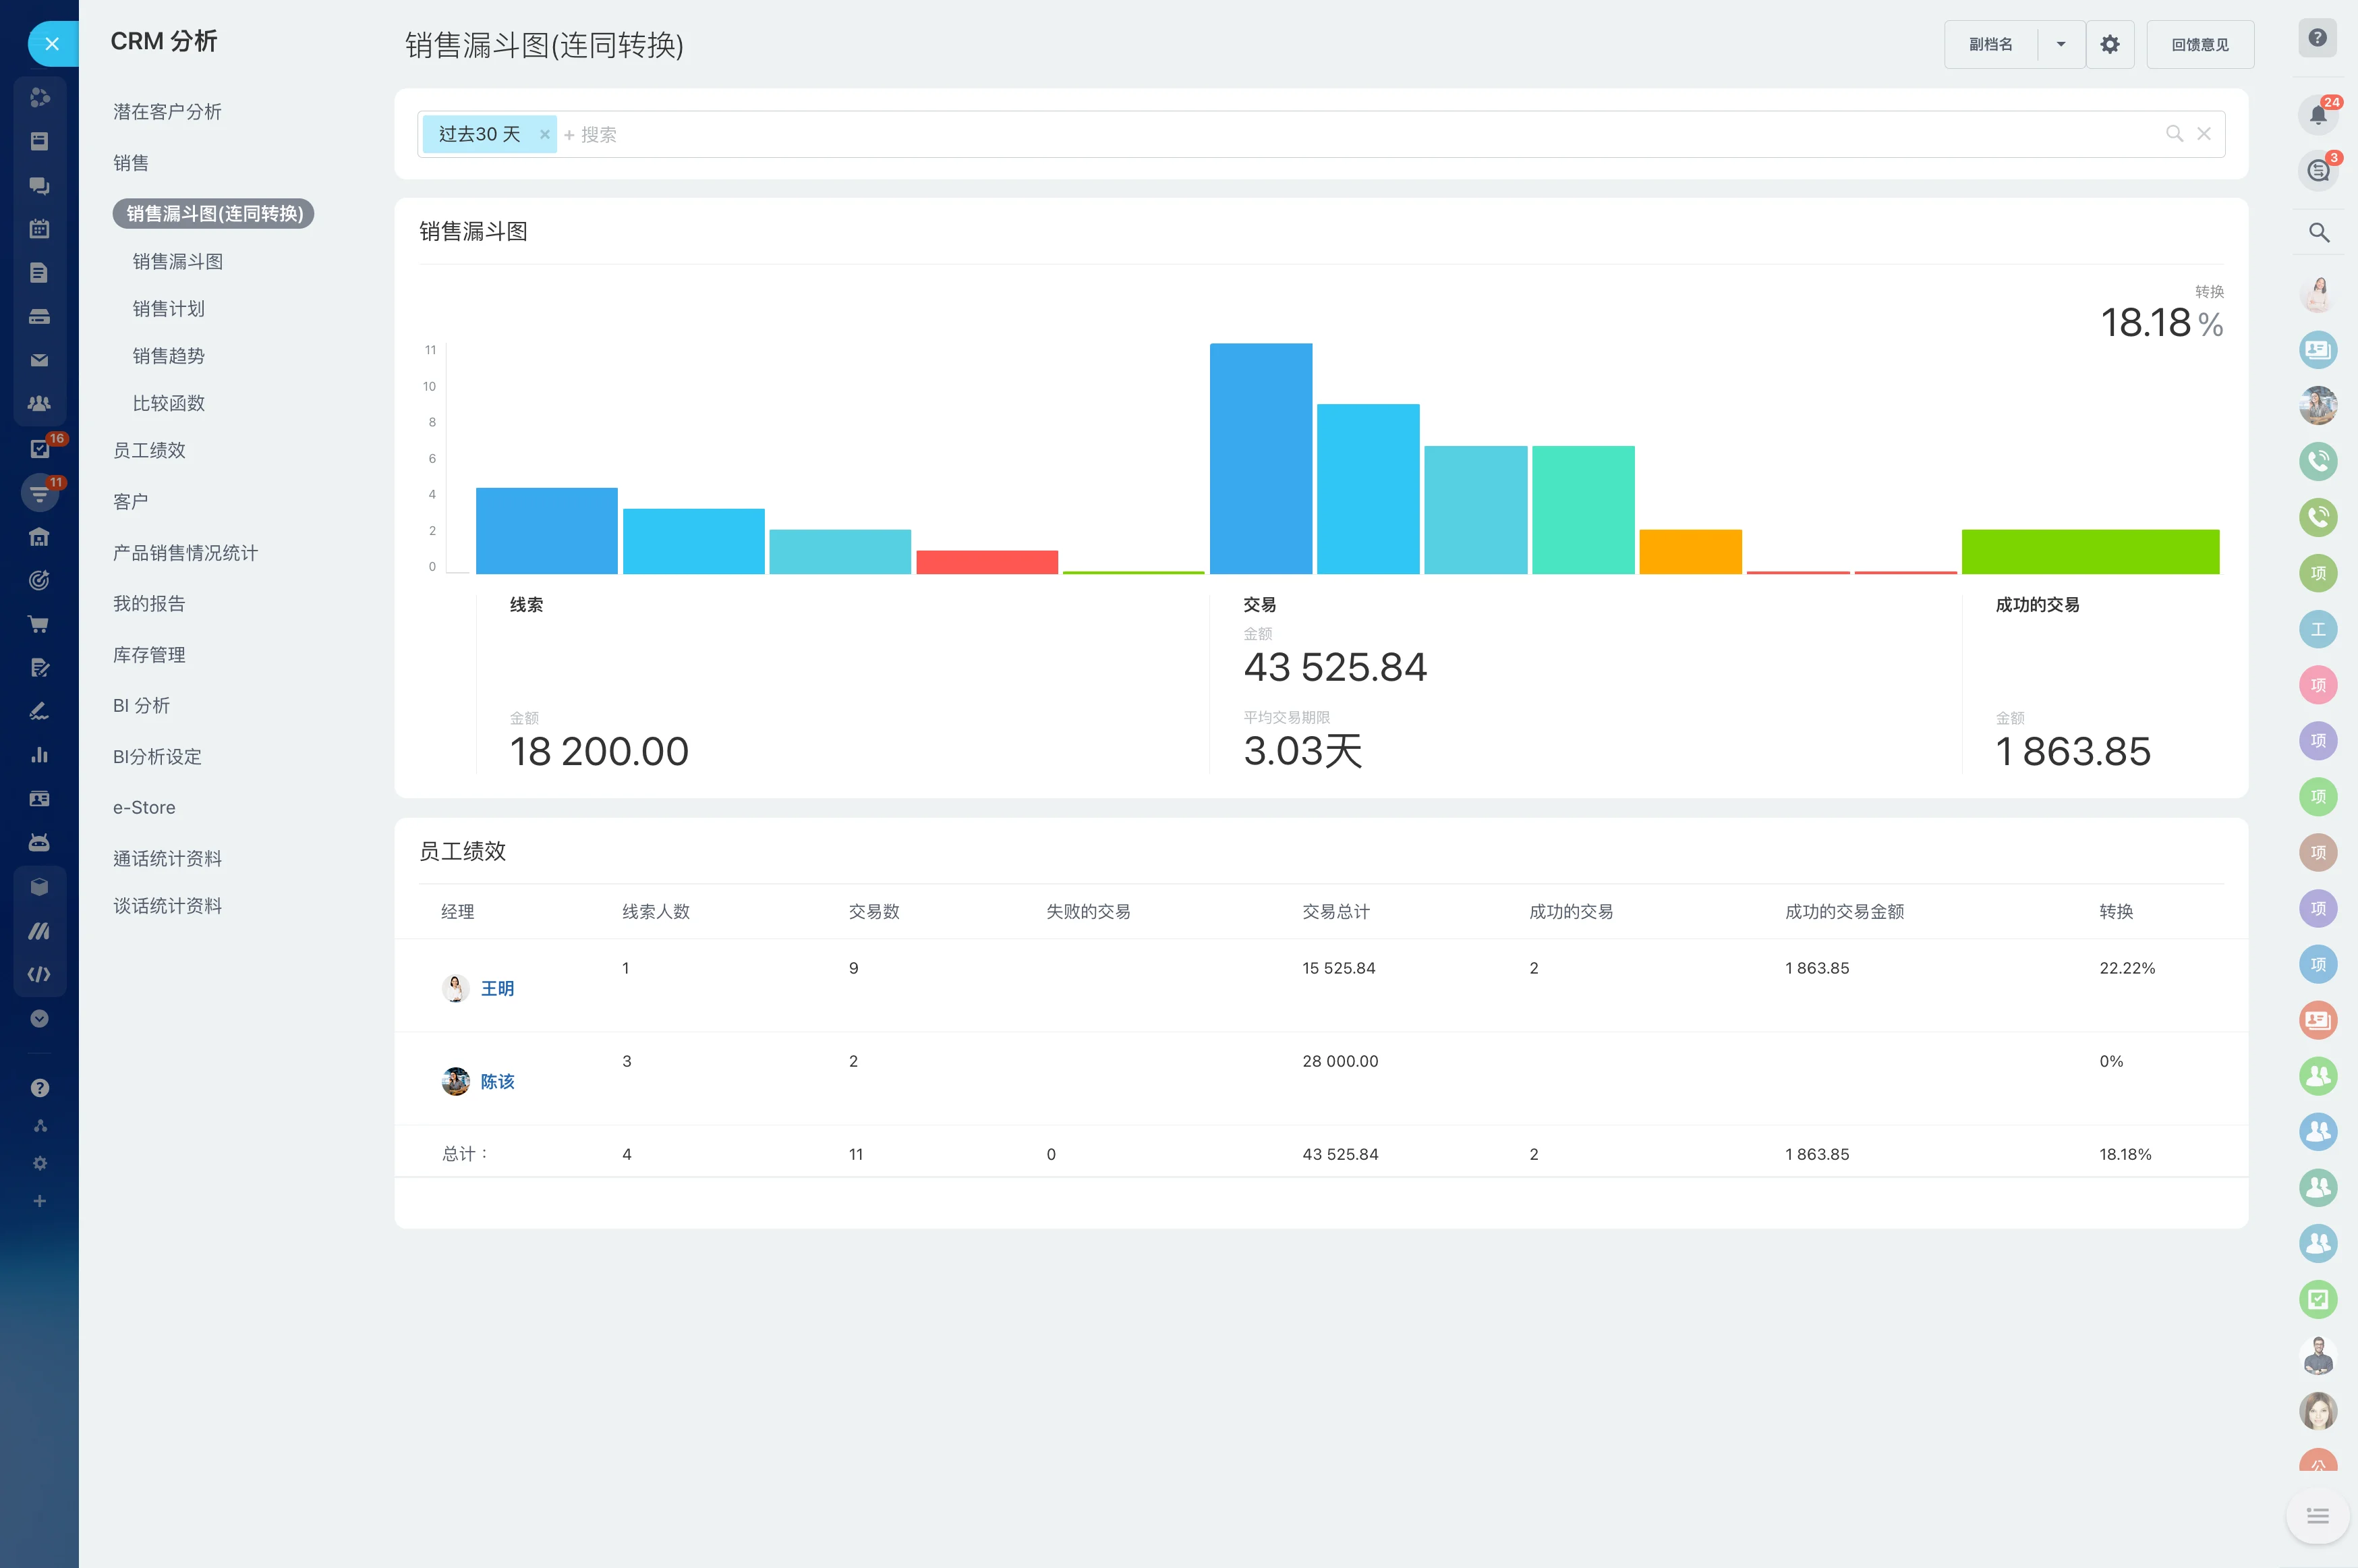Open manager 王明 profile link
Screen dimensions: 2358x1568
497,988
